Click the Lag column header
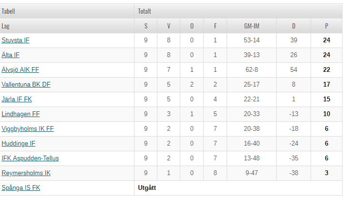343x197 pixels. point(67,26)
